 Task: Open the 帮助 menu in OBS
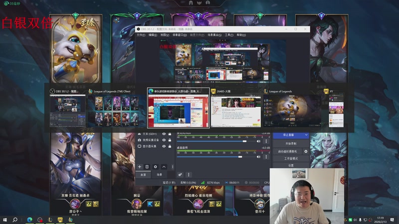pos(241,35)
